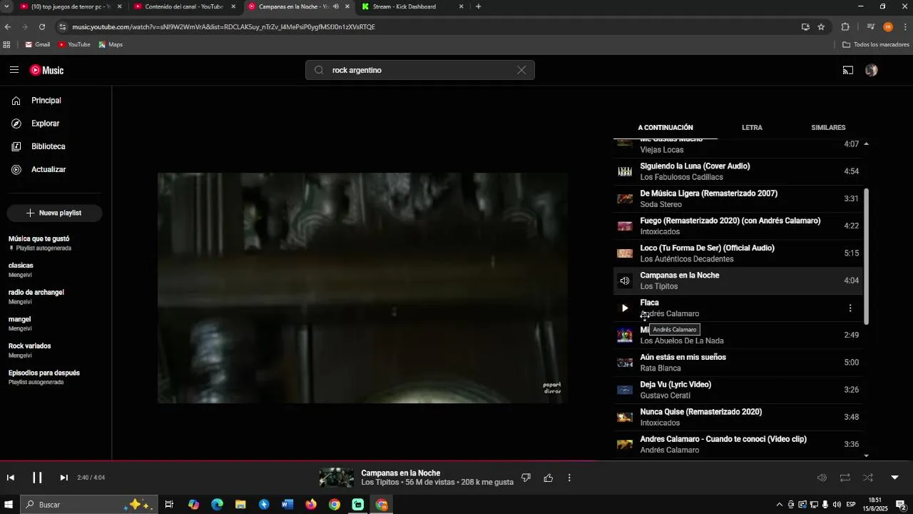Click the rock argentino search field
Image resolution: width=913 pixels, height=514 pixels.
pyautogui.click(x=419, y=70)
